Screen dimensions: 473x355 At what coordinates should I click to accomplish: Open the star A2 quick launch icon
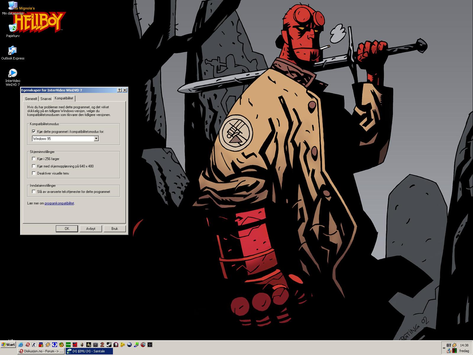click(x=89, y=345)
